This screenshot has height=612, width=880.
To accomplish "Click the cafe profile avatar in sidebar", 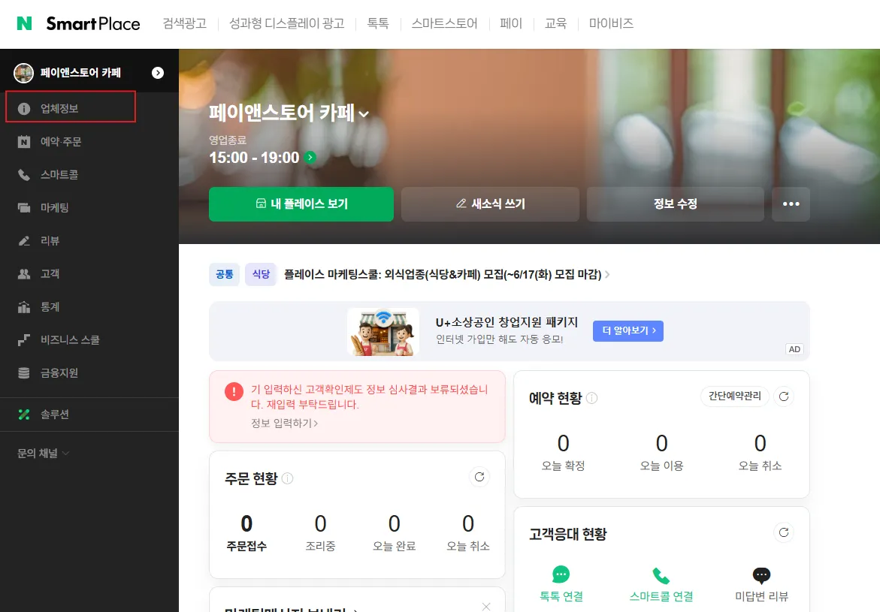I will click(23, 73).
